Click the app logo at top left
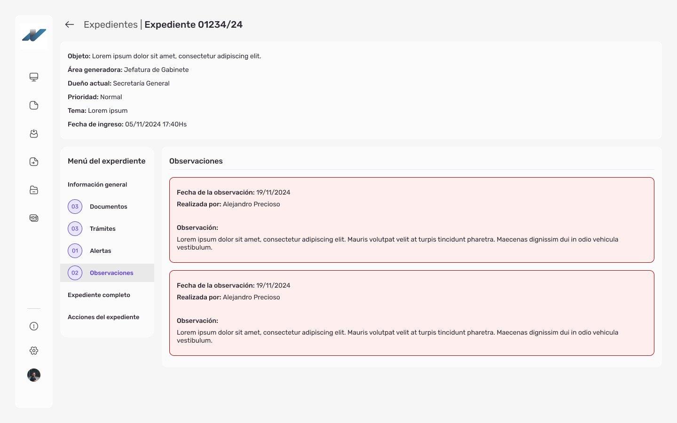The image size is (677, 423). pos(34,35)
